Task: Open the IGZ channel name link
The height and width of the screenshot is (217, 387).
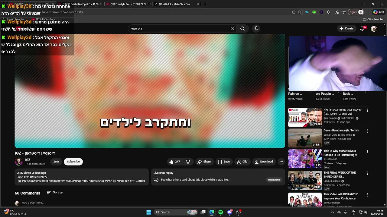Action: pos(28,160)
